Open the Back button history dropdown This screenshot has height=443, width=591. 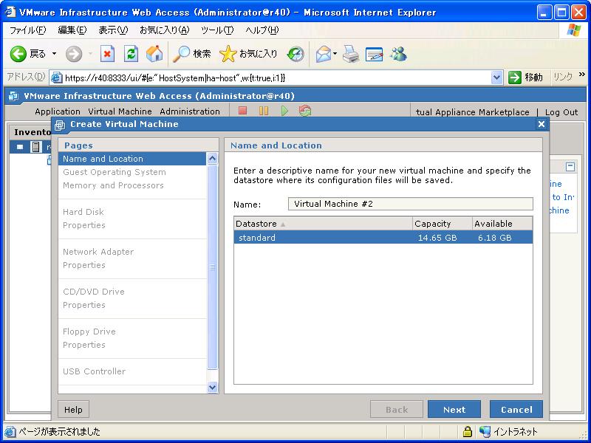click(x=54, y=54)
